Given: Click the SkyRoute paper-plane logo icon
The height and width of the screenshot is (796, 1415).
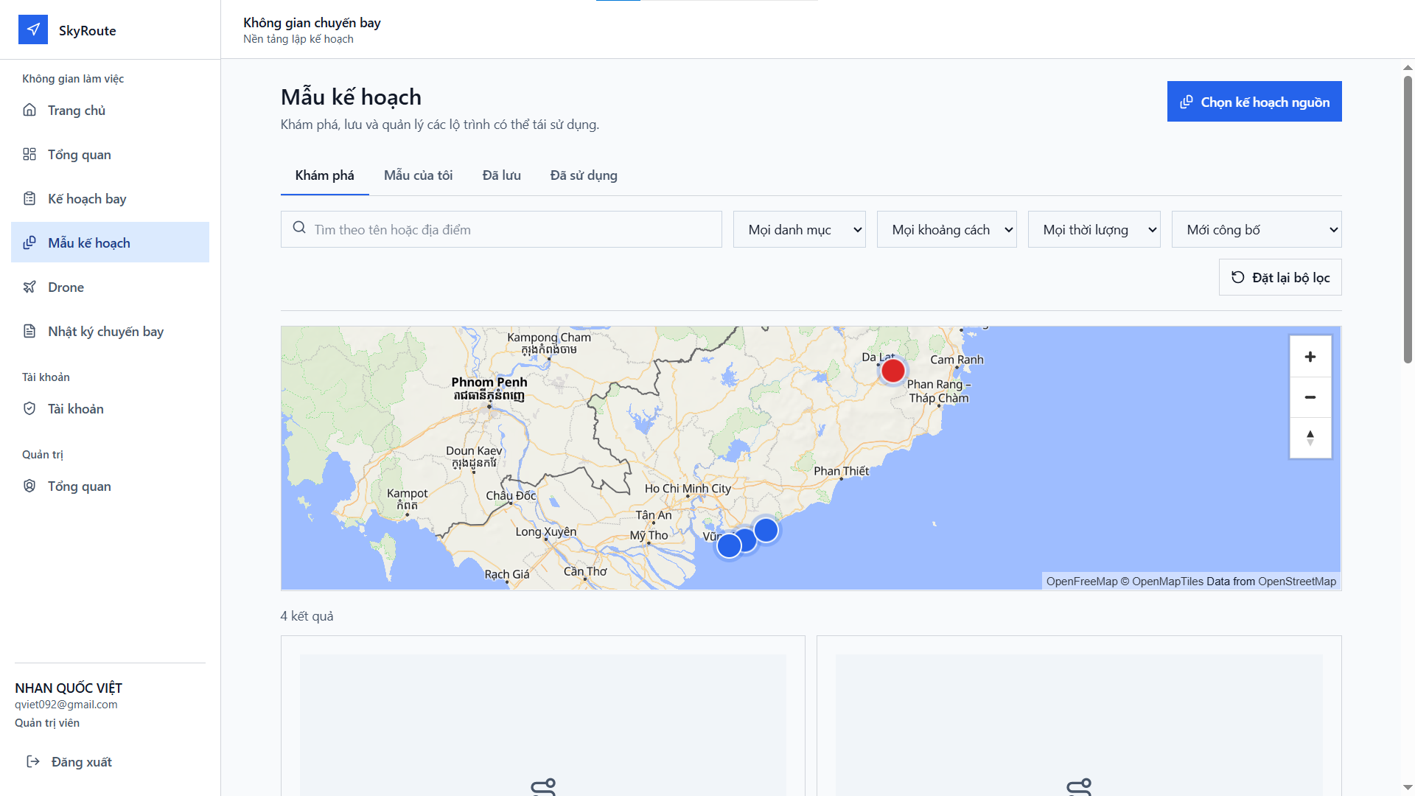Looking at the screenshot, I should [33, 29].
